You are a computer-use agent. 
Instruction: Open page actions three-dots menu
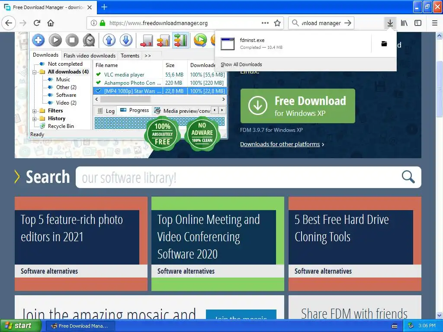coord(265,23)
